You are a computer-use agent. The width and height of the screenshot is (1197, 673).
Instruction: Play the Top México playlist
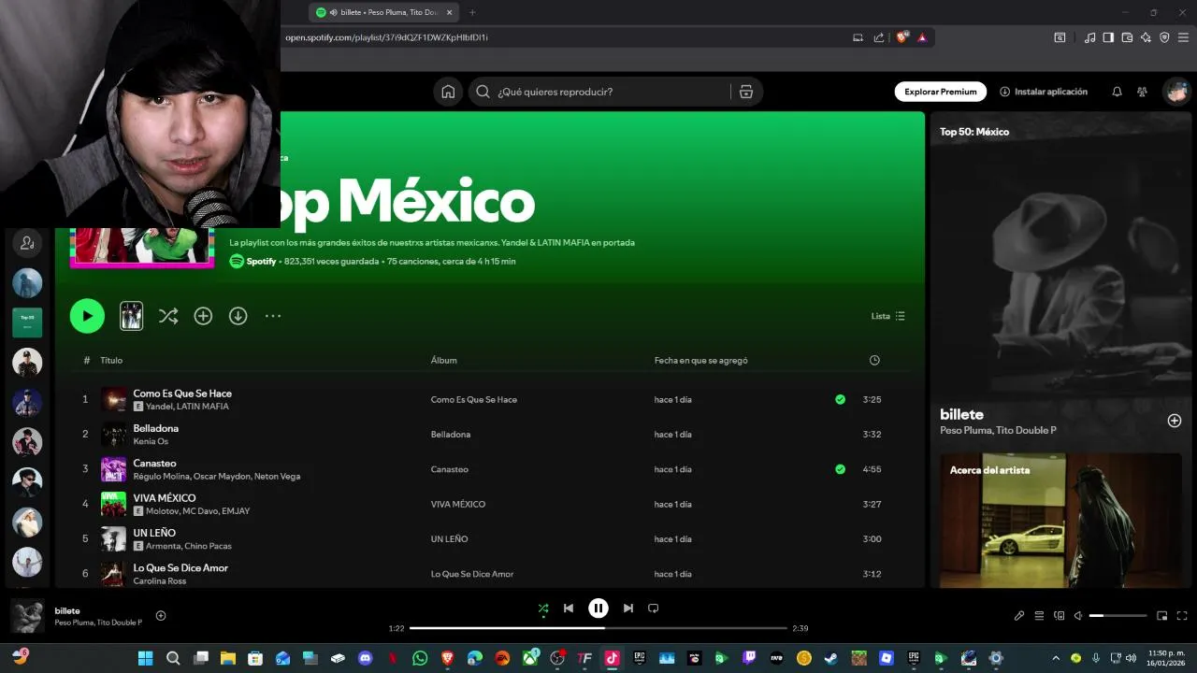pyautogui.click(x=87, y=316)
